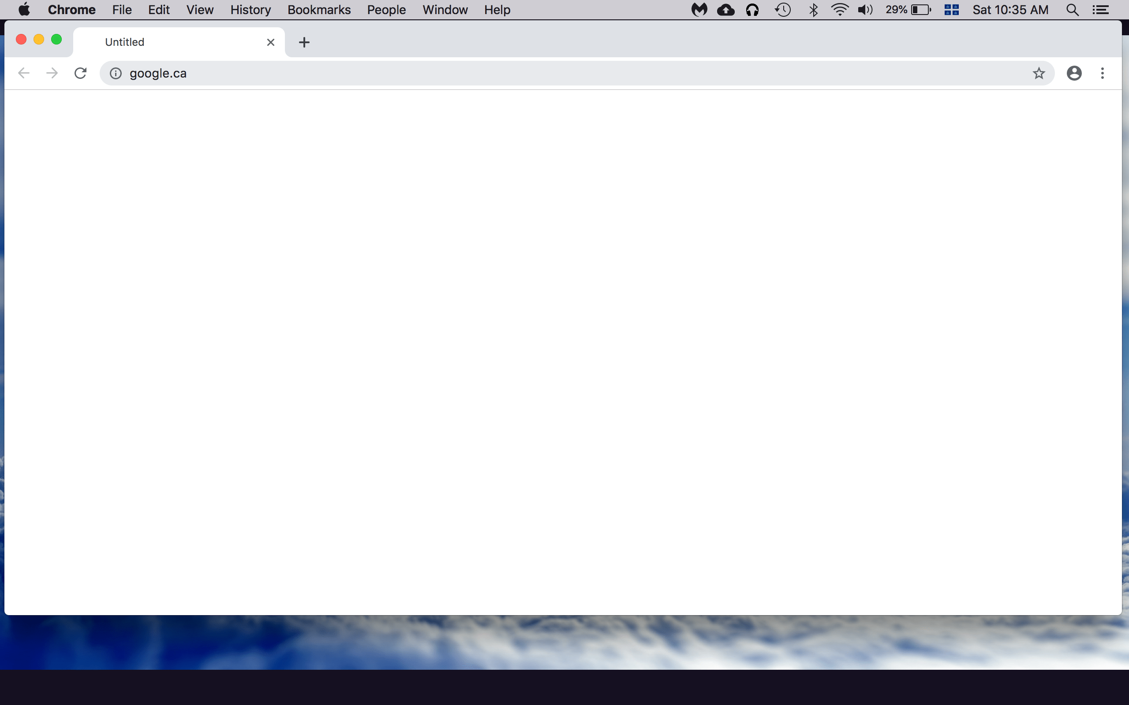Open the Chrome three-dot customize menu
Screen dimensions: 1129x705
tap(1103, 73)
